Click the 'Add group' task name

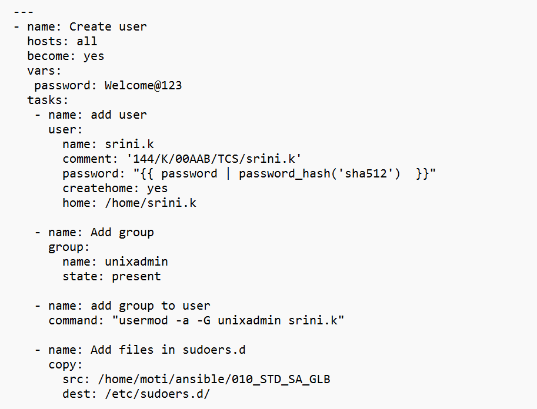[122, 232]
